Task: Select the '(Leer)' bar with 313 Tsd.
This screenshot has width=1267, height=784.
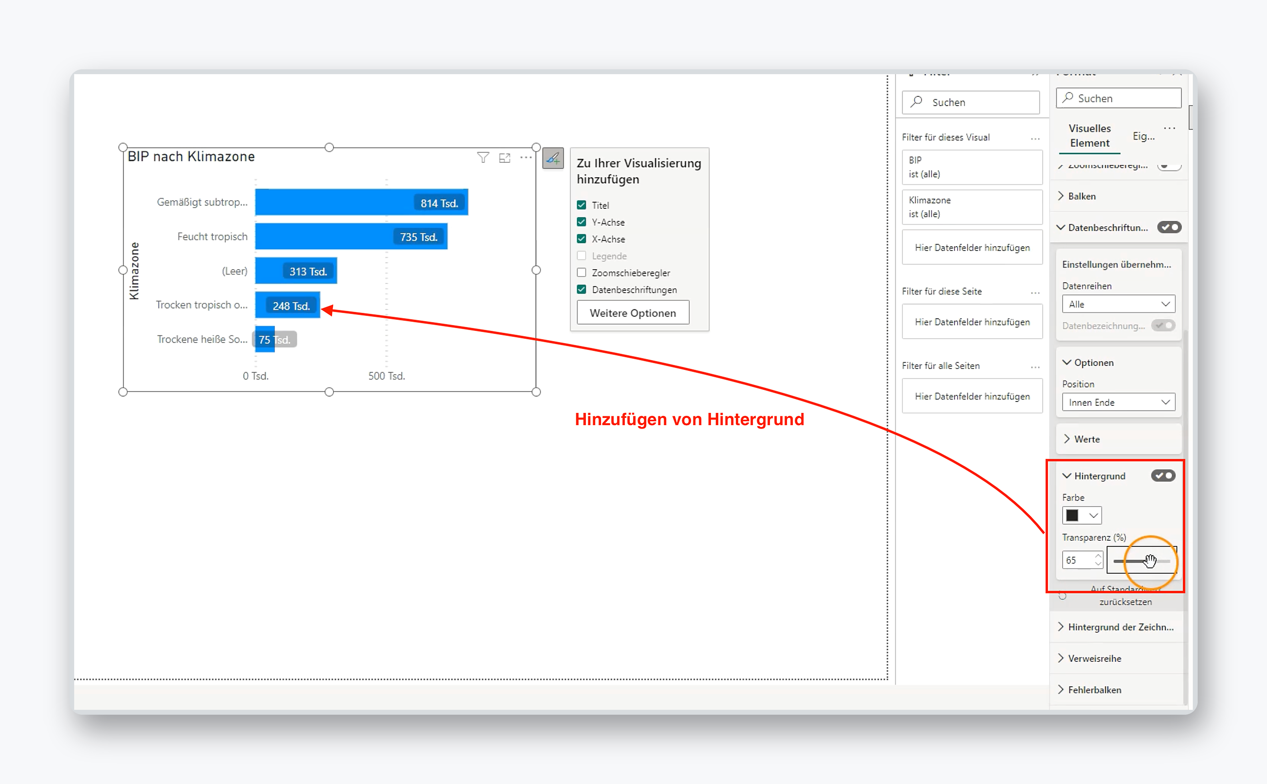Action: [x=296, y=271]
